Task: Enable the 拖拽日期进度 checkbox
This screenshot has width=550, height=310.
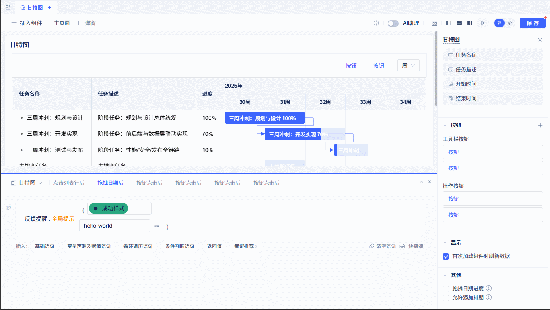Action: point(446,289)
